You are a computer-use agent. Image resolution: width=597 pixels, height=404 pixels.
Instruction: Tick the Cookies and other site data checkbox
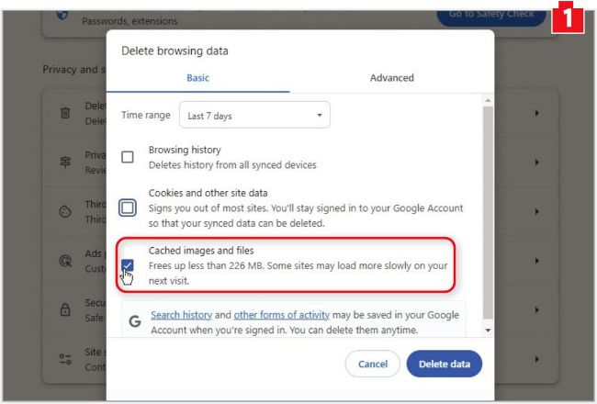pos(128,208)
